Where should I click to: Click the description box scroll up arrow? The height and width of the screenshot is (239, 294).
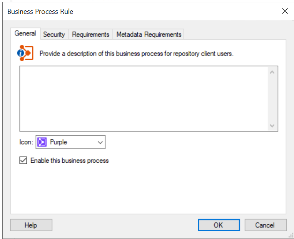click(x=272, y=72)
